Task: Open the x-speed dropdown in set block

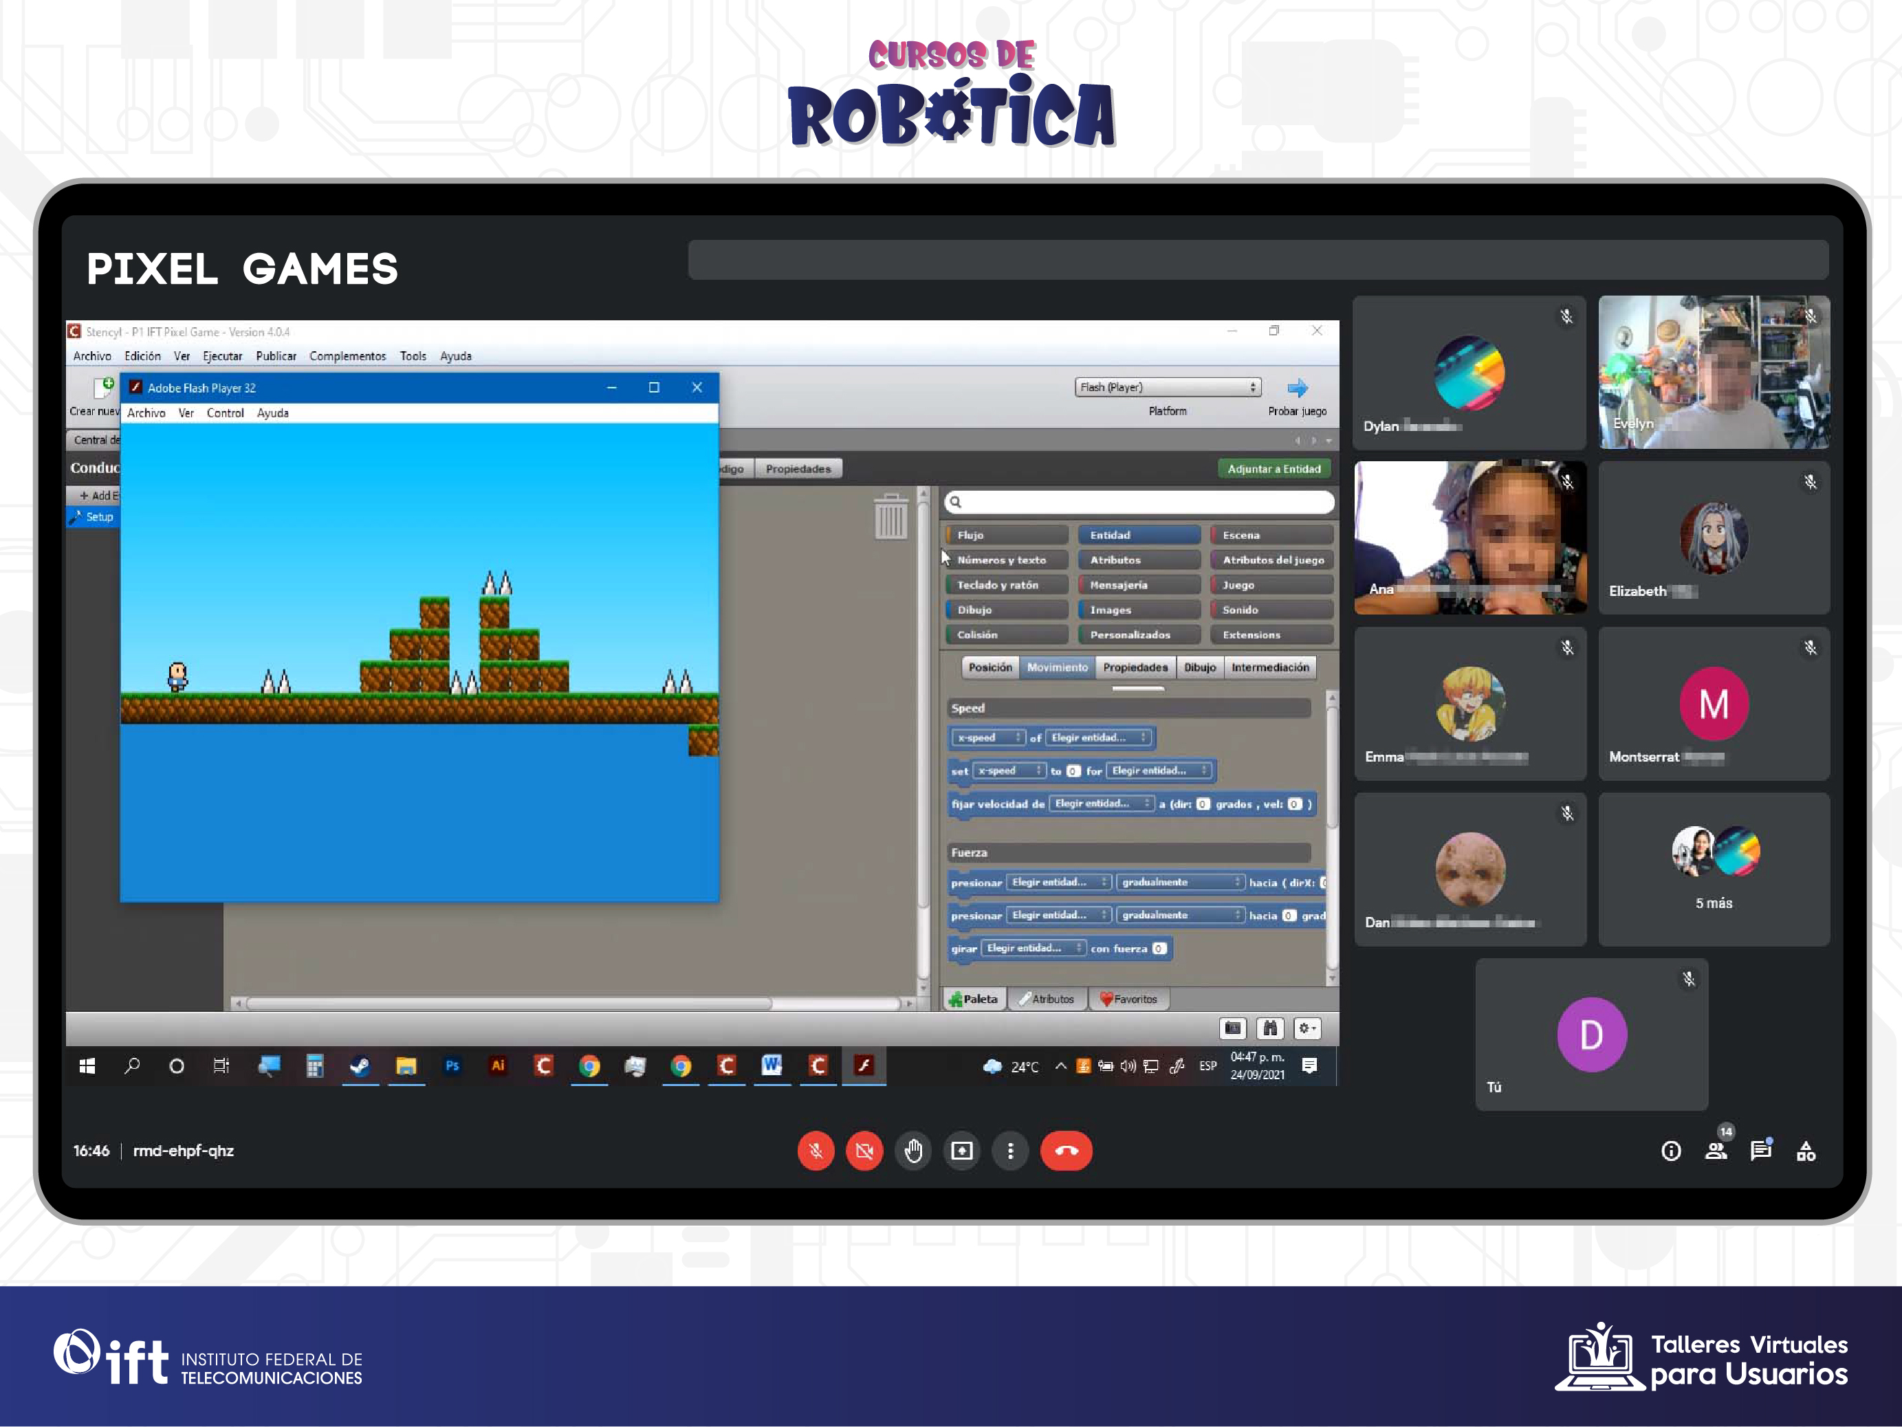Action: coord(1009,771)
